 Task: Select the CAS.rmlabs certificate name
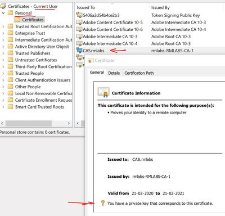click(x=93, y=51)
